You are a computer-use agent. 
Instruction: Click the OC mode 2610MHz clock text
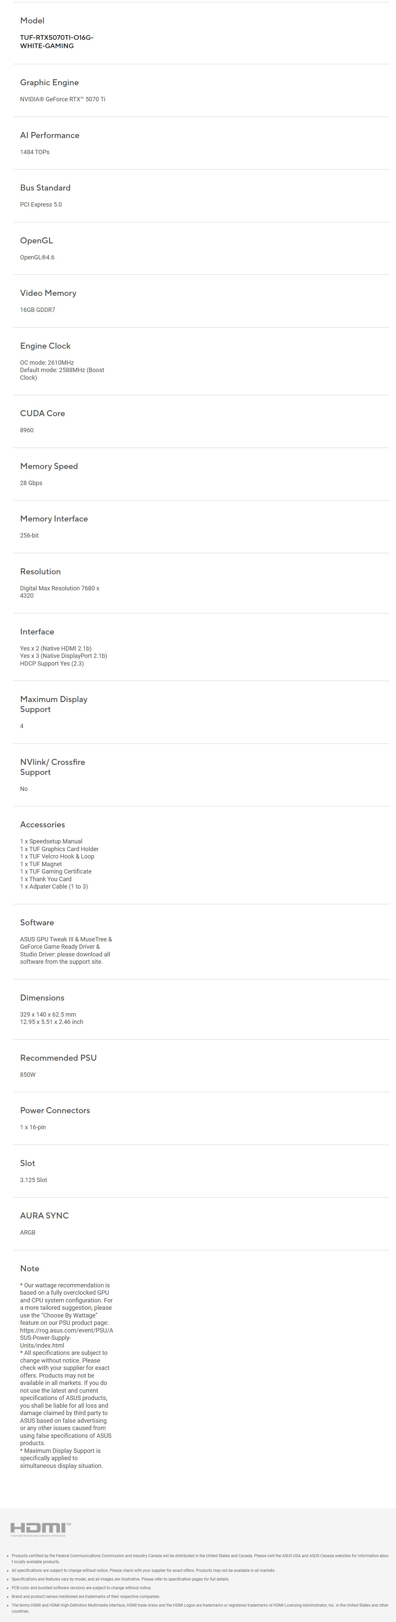click(46, 363)
